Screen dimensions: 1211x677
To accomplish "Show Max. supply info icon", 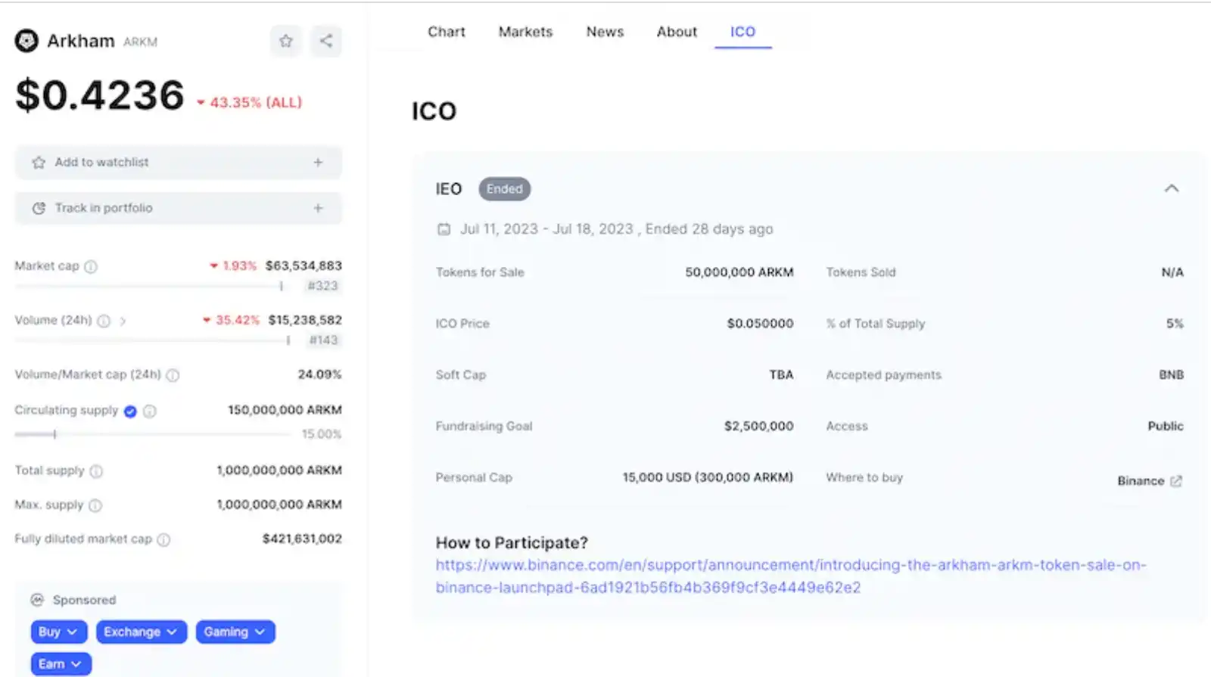I will pos(95,505).
